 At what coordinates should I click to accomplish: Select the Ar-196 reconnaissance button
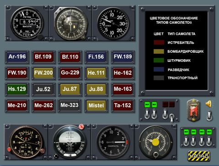17,56
